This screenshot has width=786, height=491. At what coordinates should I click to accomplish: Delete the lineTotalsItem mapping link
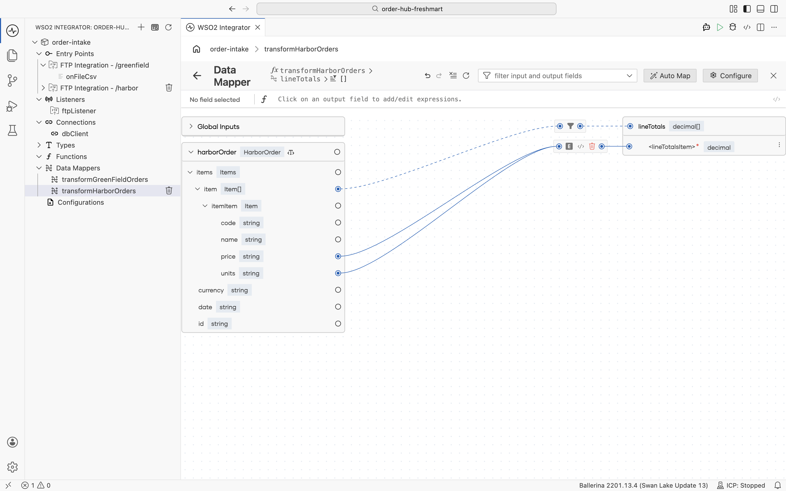(x=592, y=147)
